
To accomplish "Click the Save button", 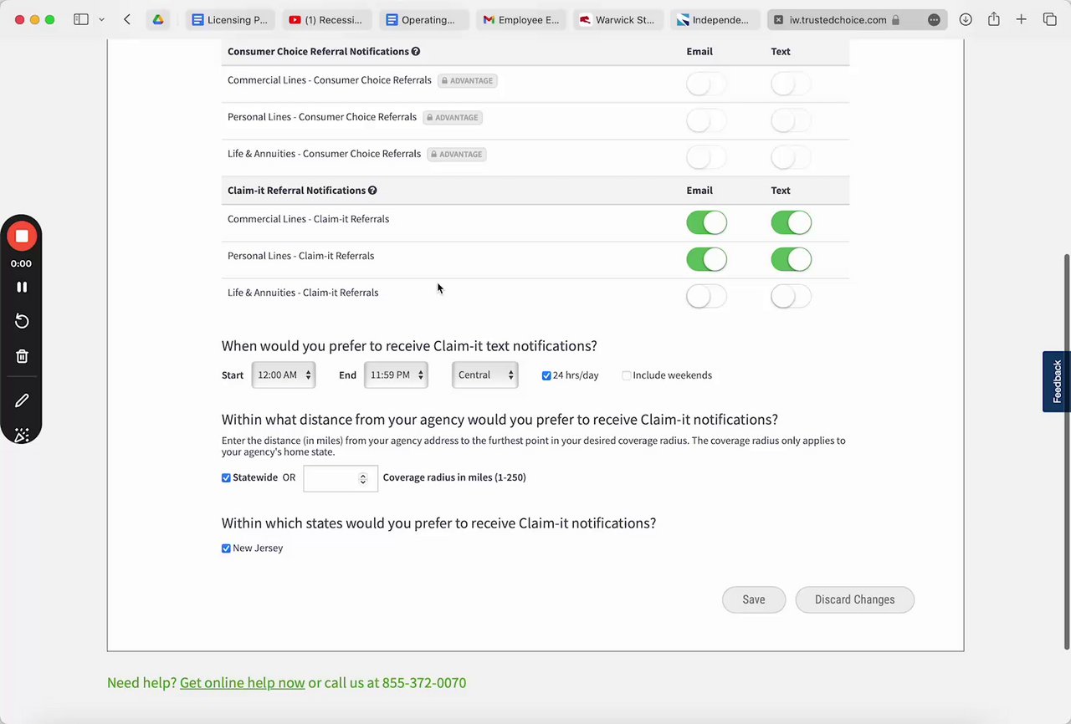I will pyautogui.click(x=753, y=599).
